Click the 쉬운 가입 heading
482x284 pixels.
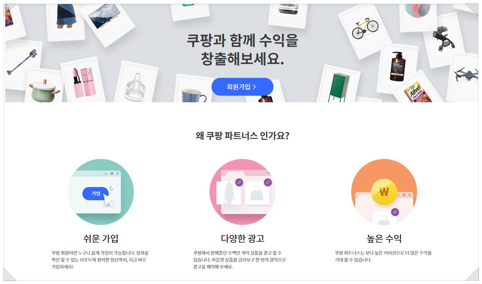coord(101,238)
